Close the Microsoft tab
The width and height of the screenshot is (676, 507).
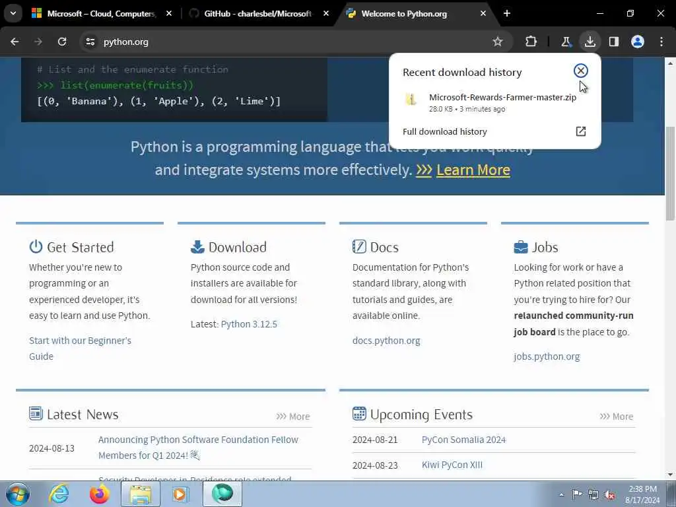(x=169, y=14)
